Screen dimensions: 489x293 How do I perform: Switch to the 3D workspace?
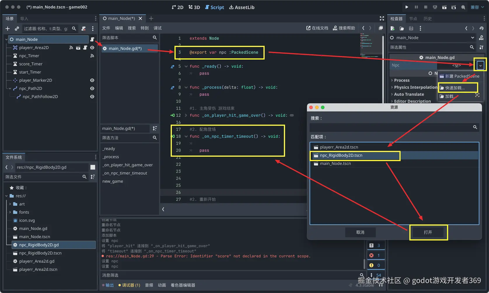[194, 7]
